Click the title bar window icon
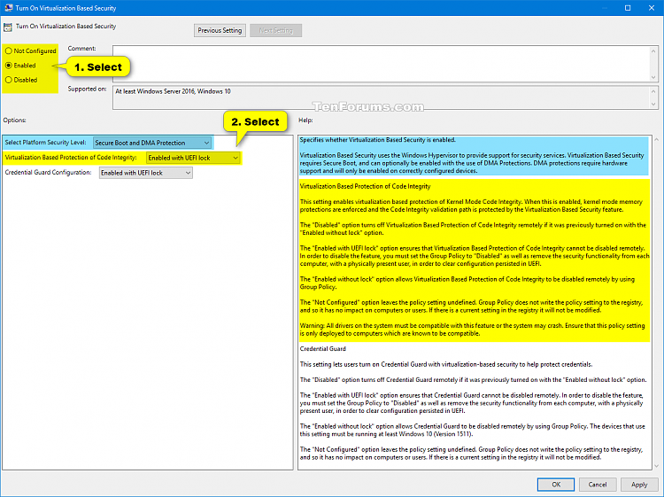The width and height of the screenshot is (664, 497). 9,8
